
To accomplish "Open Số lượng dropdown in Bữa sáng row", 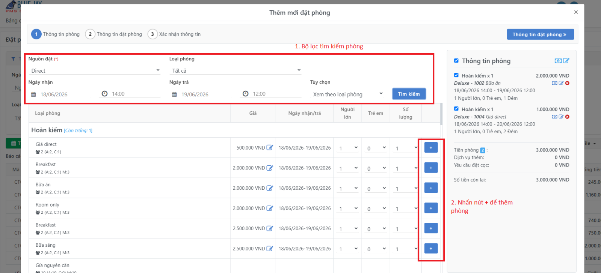I will (405, 249).
